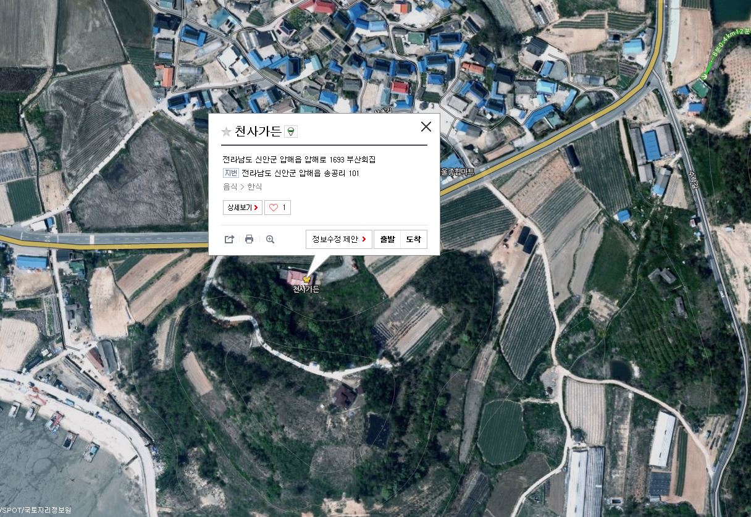Select the 한식 subcategory breadcrumb
This screenshot has height=517, width=751.
point(254,187)
